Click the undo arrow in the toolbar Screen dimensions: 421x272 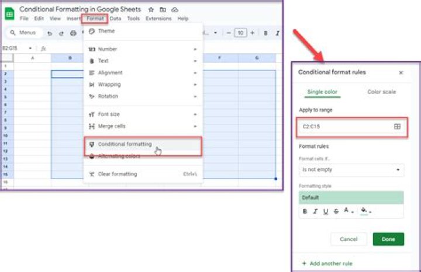50,33
